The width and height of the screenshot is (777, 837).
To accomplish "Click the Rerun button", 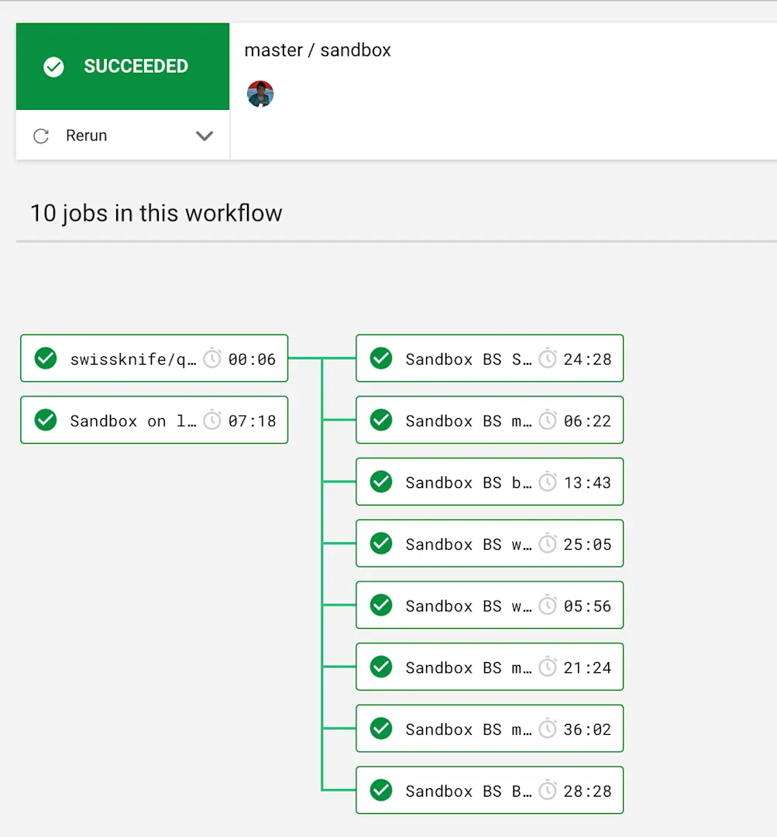I will click(x=86, y=135).
